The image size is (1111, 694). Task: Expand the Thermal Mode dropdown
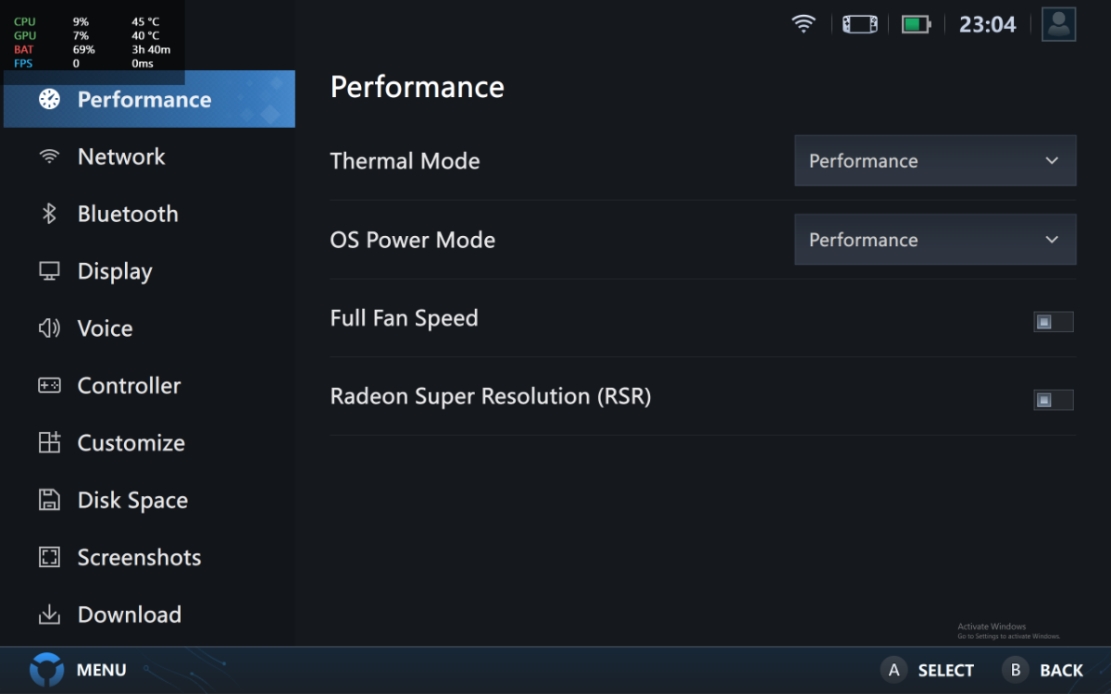click(x=935, y=161)
